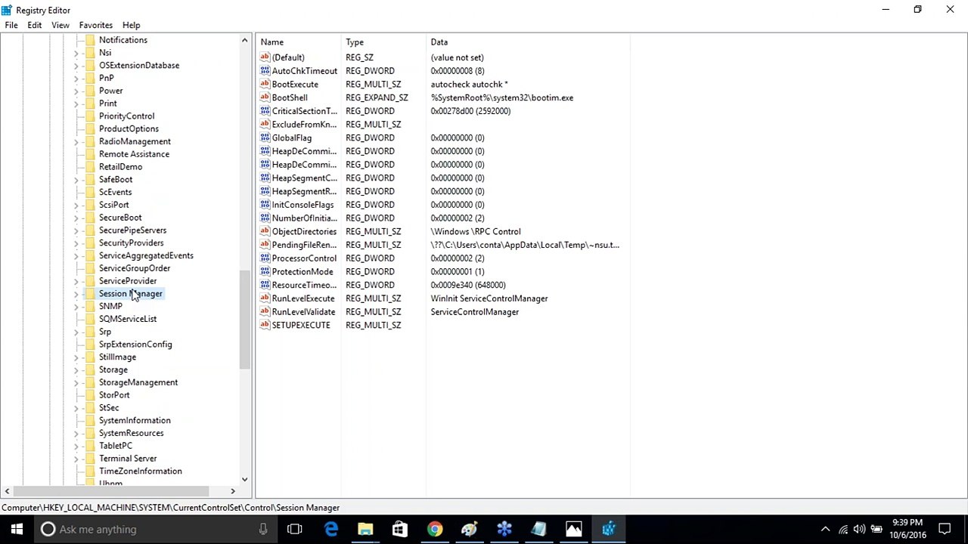Viewport: 968px width, 544px height.
Task: Click the tree scrollbar down arrow
Action: (x=245, y=479)
